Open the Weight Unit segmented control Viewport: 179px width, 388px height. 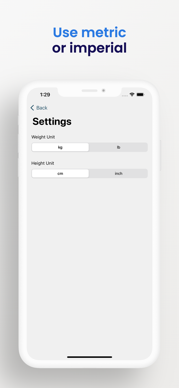pyautogui.click(x=89, y=147)
